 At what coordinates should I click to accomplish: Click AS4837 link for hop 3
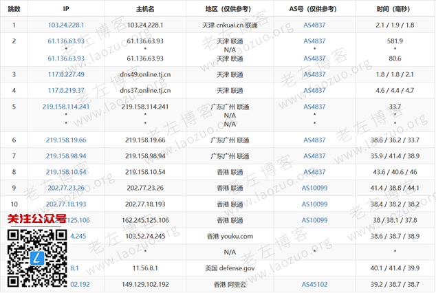click(x=314, y=74)
